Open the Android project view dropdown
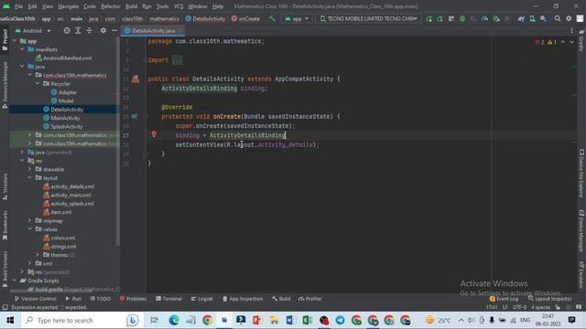 tap(33, 30)
